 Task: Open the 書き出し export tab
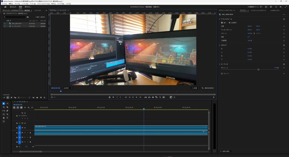tap(28, 7)
